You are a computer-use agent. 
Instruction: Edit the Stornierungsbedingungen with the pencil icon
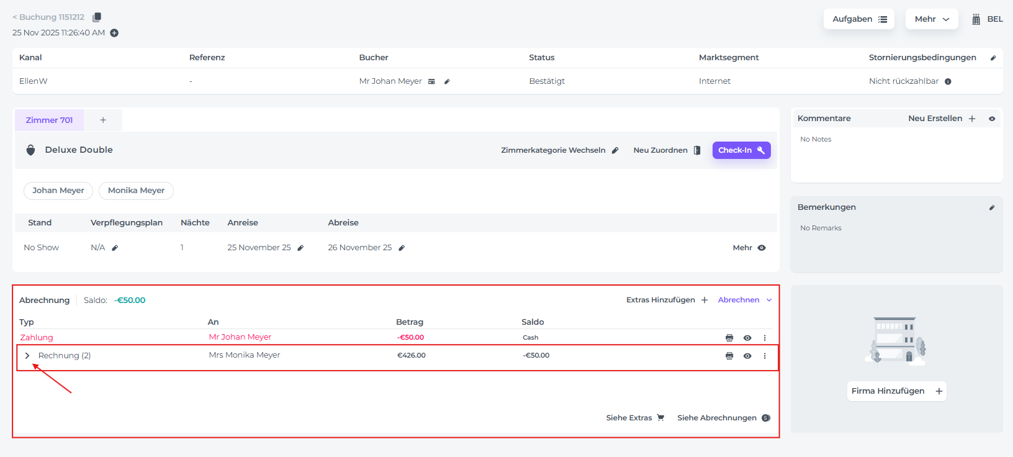click(x=993, y=58)
